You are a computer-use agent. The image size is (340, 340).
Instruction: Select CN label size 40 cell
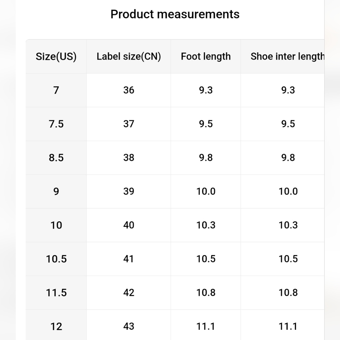129,225
